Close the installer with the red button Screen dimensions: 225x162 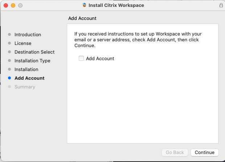tap(6, 5)
